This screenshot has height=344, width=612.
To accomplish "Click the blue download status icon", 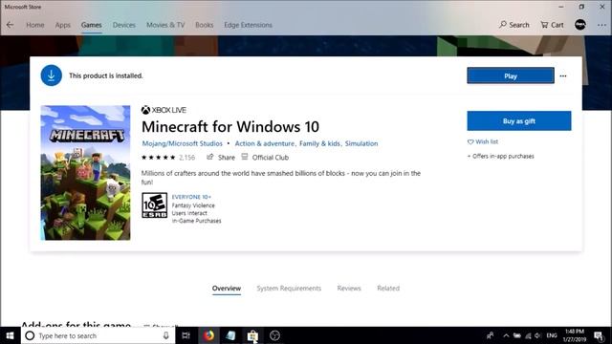I will (x=51, y=75).
